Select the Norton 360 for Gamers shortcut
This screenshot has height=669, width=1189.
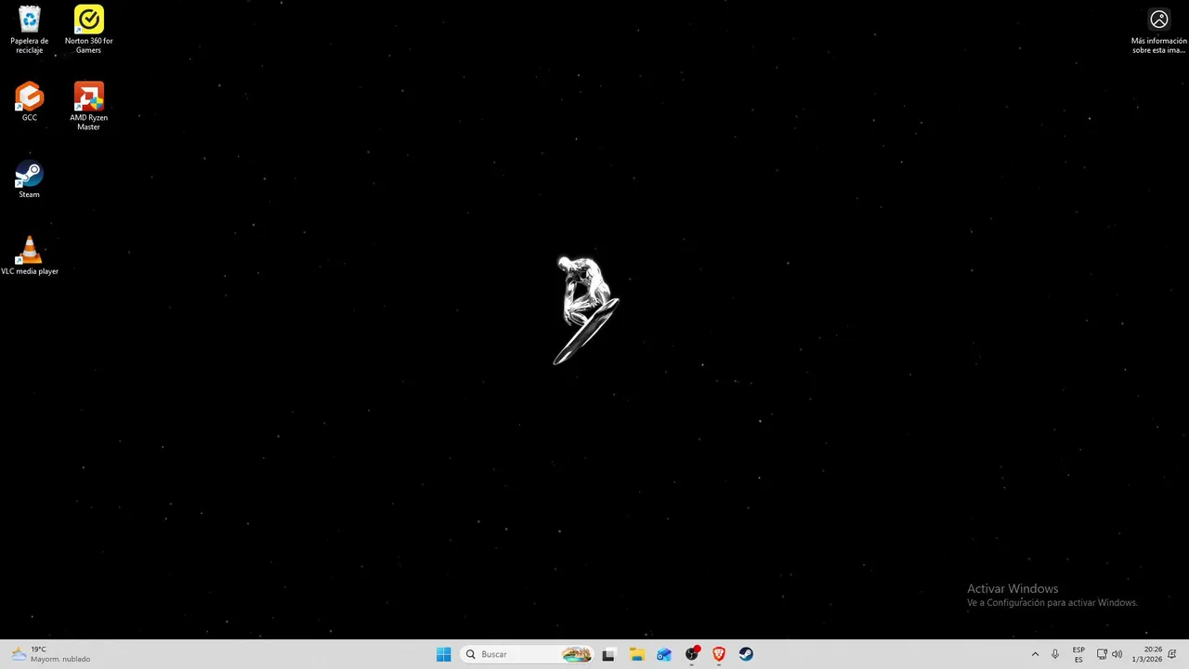[89, 30]
